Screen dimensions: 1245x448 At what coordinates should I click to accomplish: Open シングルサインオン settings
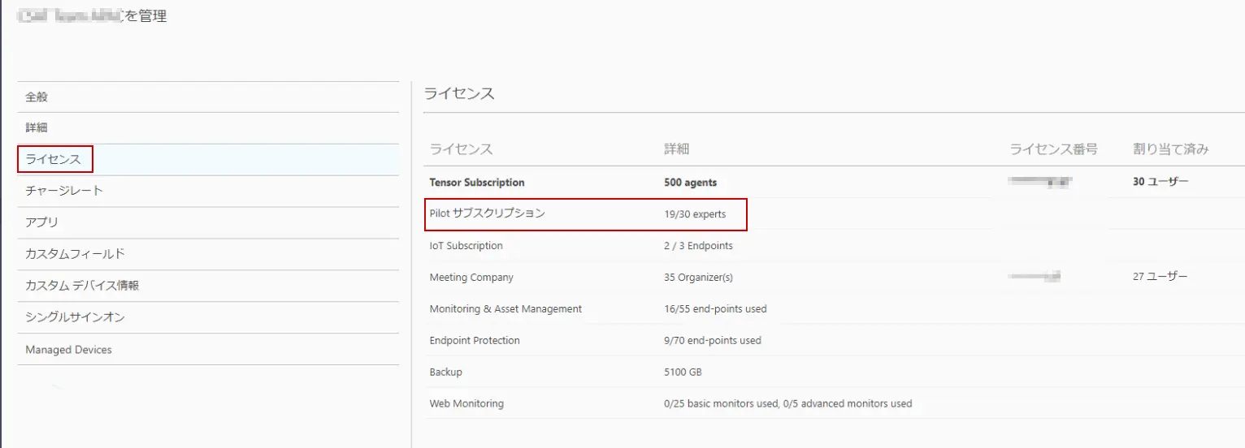coord(208,317)
